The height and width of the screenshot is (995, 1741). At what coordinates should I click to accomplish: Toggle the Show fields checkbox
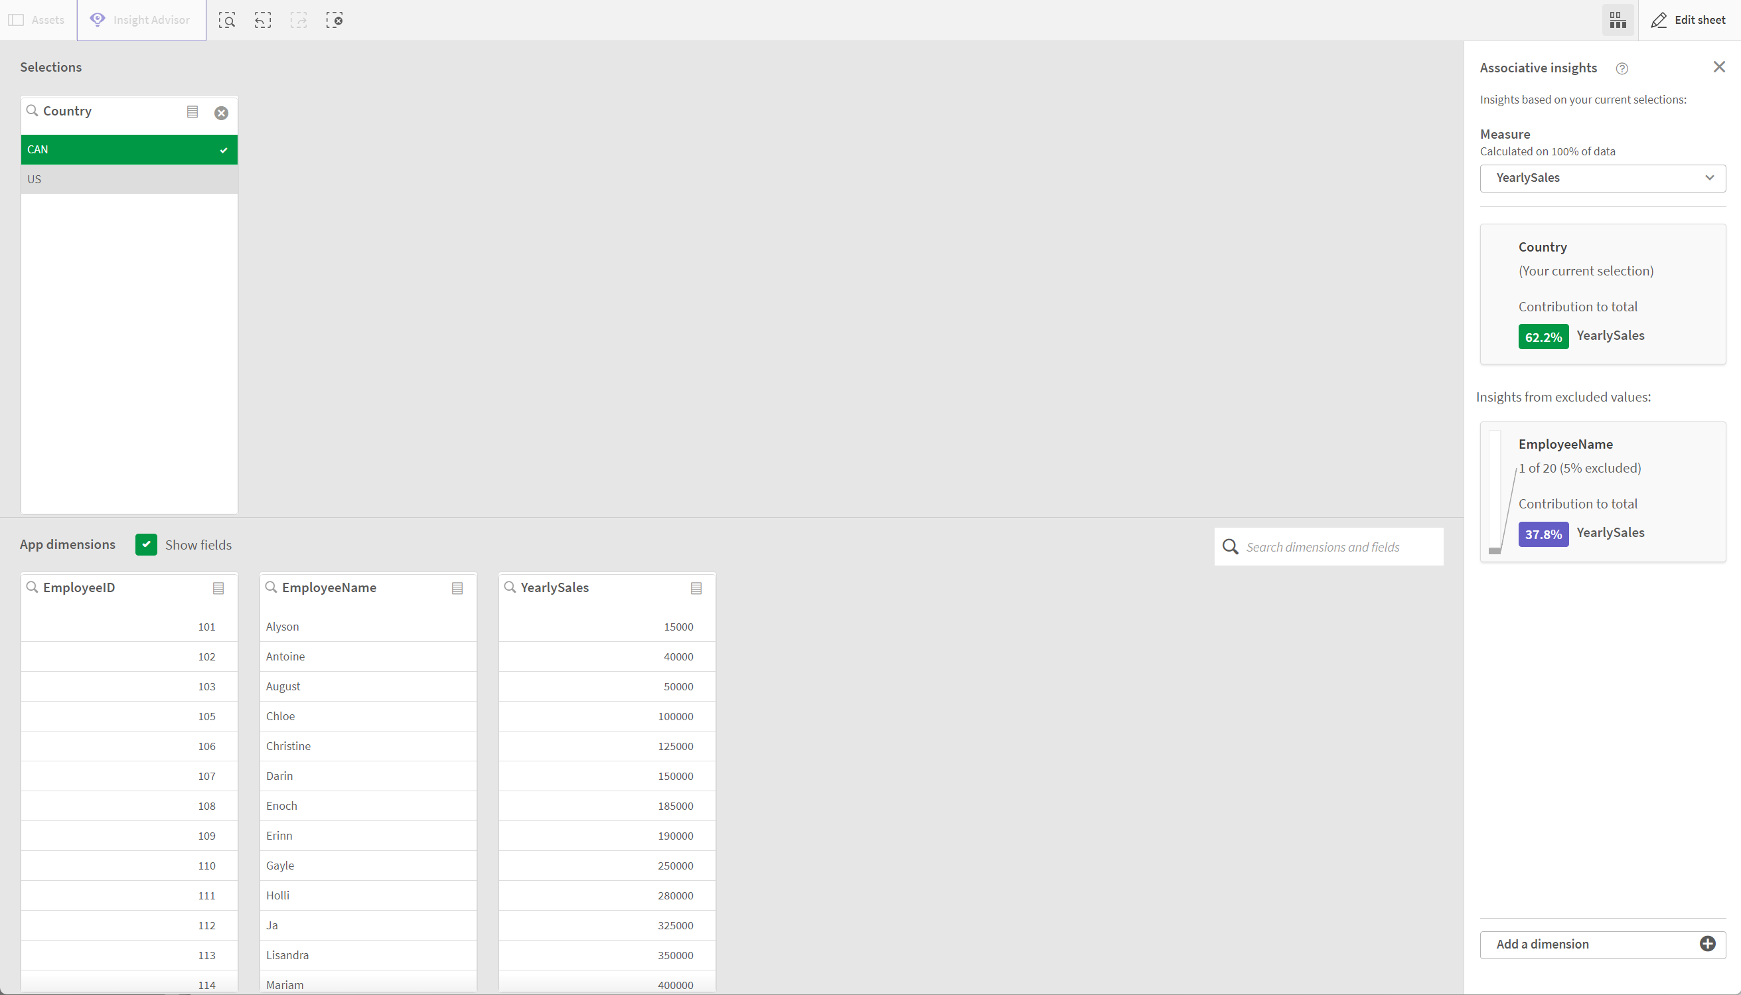point(146,544)
